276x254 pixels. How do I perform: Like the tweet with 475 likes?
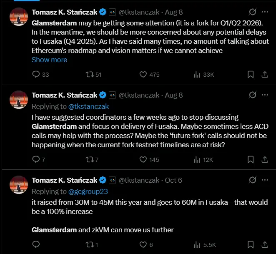143,75
